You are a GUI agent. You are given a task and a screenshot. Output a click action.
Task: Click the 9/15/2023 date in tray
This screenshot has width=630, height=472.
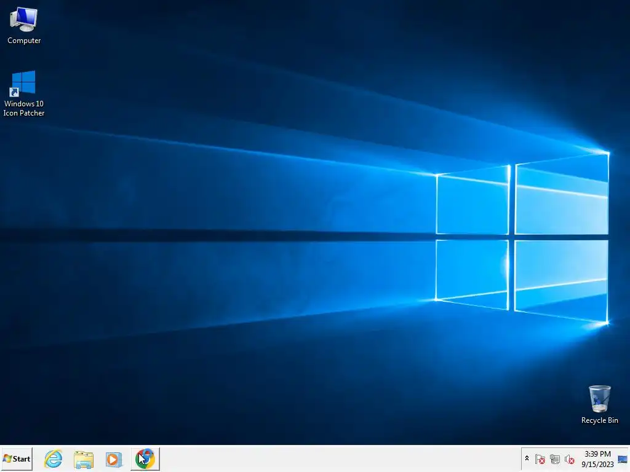pos(597,465)
